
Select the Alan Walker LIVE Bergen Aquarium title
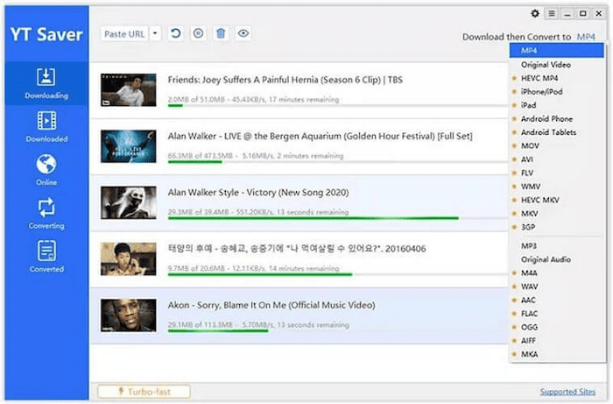321,136
